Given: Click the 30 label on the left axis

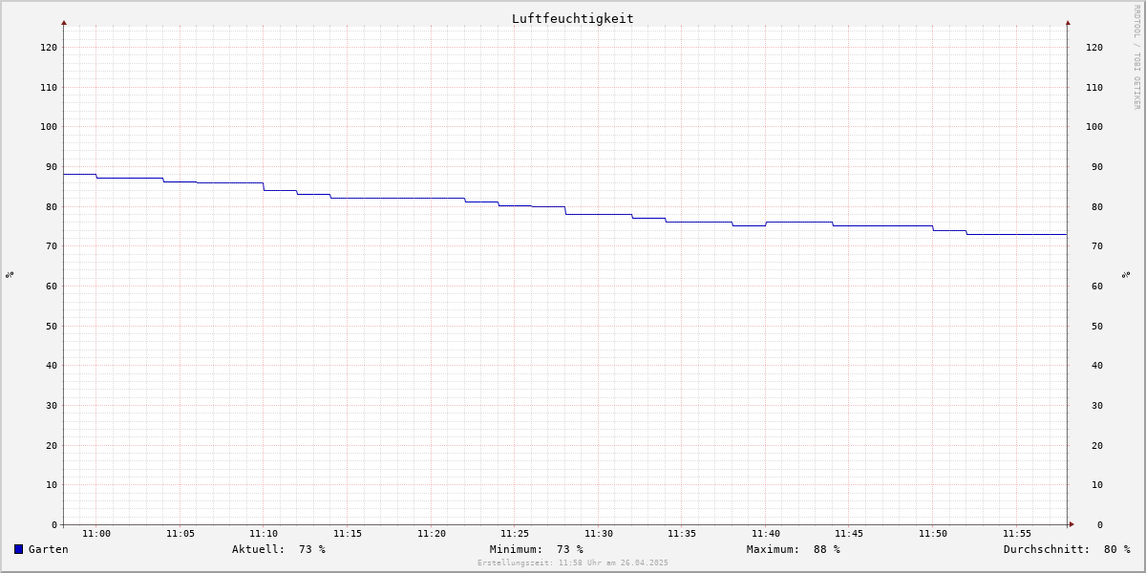Looking at the screenshot, I should 52,406.
